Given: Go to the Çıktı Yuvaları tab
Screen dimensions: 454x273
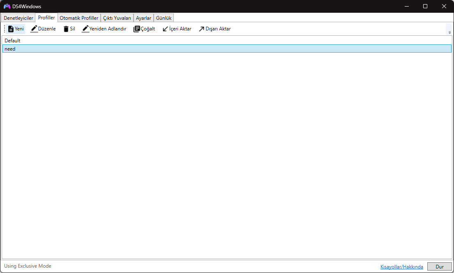Looking at the screenshot, I should 117,18.
